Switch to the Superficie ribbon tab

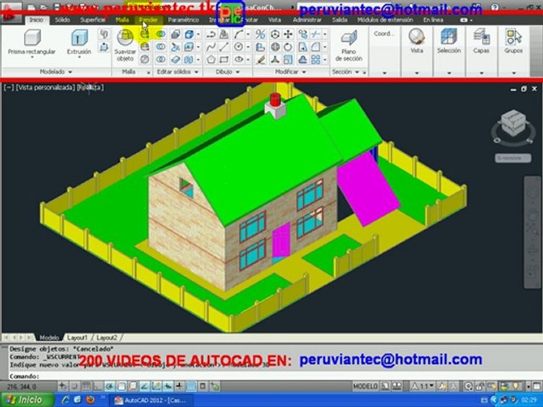pyautogui.click(x=93, y=20)
